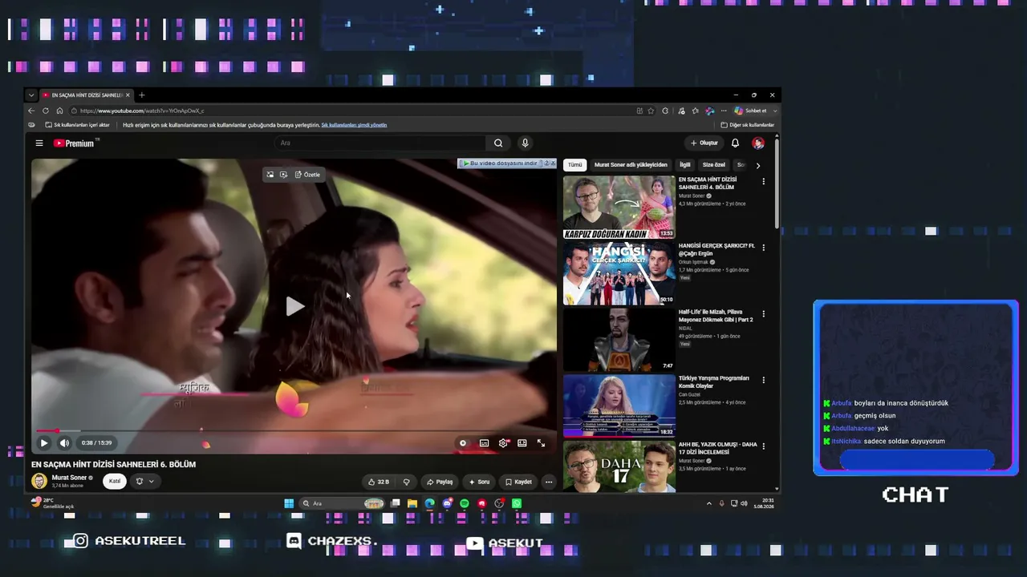
Task: Select the İlgili filter chip
Action: pos(685,165)
